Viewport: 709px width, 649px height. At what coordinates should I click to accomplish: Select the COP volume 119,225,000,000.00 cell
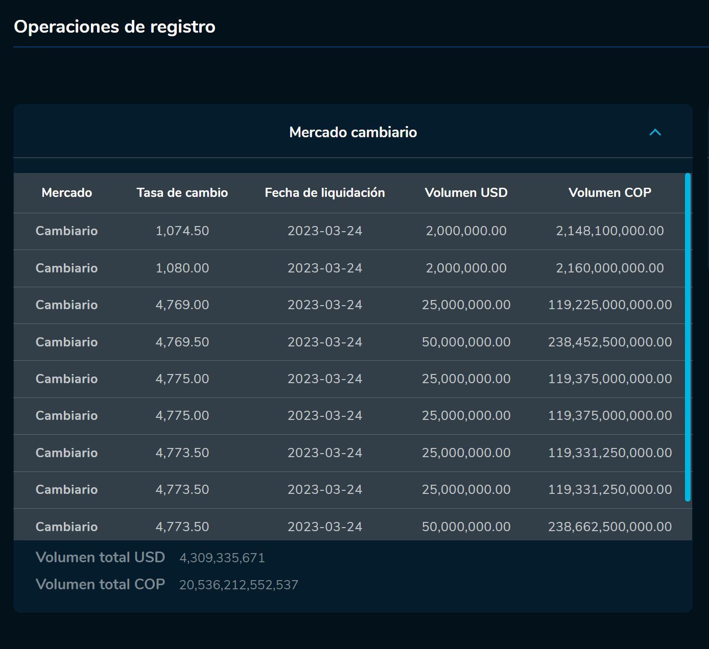[609, 305]
